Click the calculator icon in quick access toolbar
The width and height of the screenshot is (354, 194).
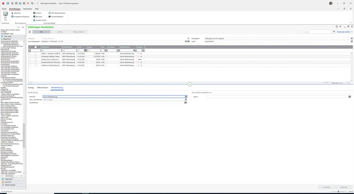coord(12,3)
